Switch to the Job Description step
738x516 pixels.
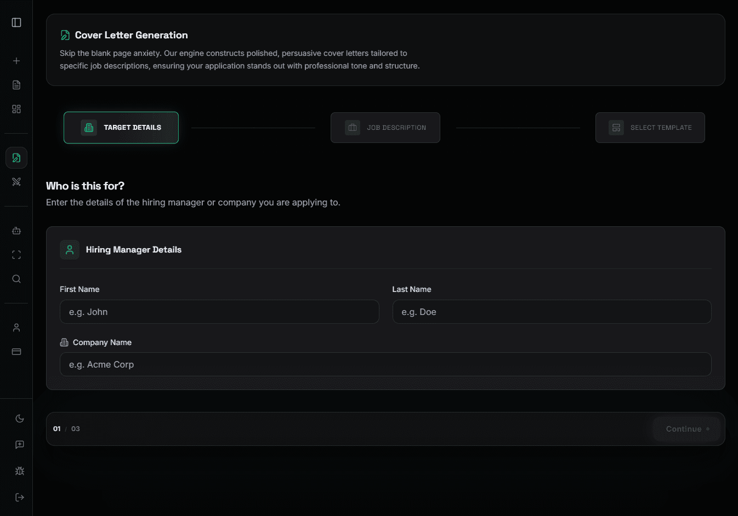pyautogui.click(x=385, y=128)
